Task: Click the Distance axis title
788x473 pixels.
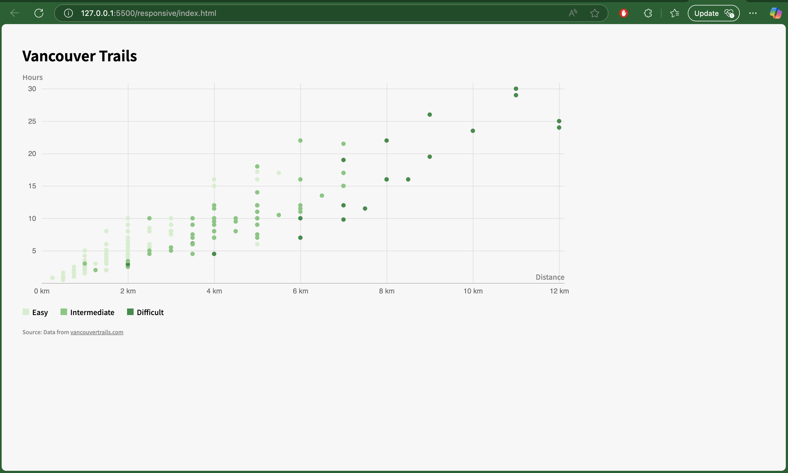Action: pos(550,277)
